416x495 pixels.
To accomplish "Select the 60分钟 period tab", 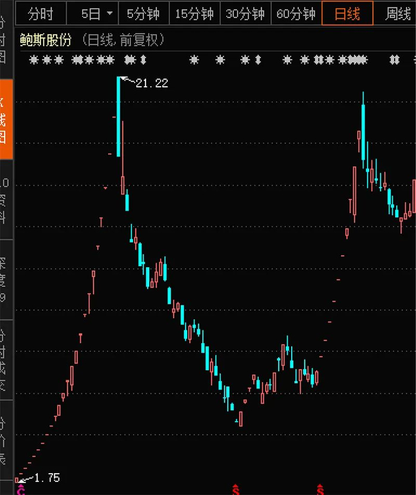I will click(296, 14).
